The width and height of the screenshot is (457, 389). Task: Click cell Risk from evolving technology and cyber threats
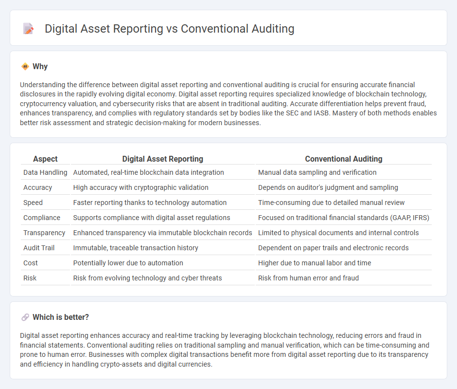163,278
